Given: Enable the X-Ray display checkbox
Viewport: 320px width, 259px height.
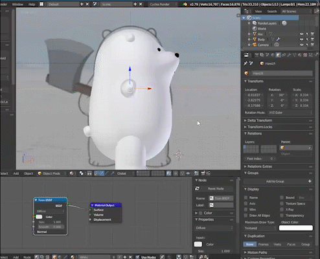Looking at the screenshot, I should [282, 209].
